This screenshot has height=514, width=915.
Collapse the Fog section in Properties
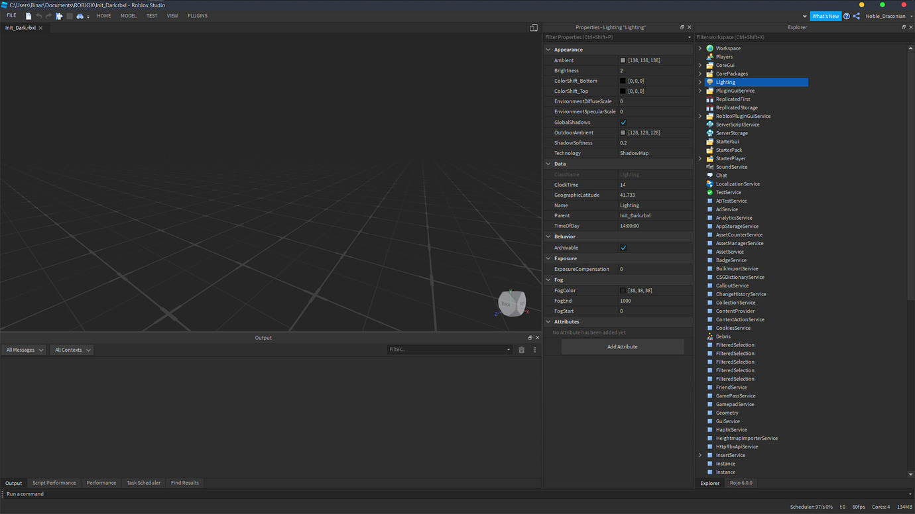click(548, 280)
